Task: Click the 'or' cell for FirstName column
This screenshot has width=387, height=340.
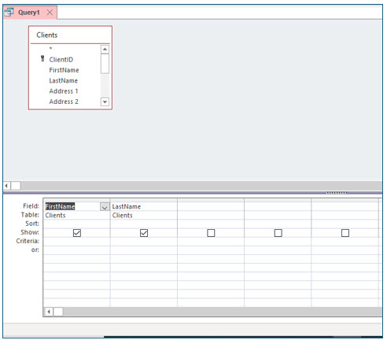Action: click(76, 250)
